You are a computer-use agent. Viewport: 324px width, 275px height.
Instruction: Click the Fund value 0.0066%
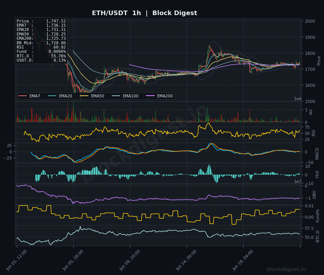click(57, 52)
